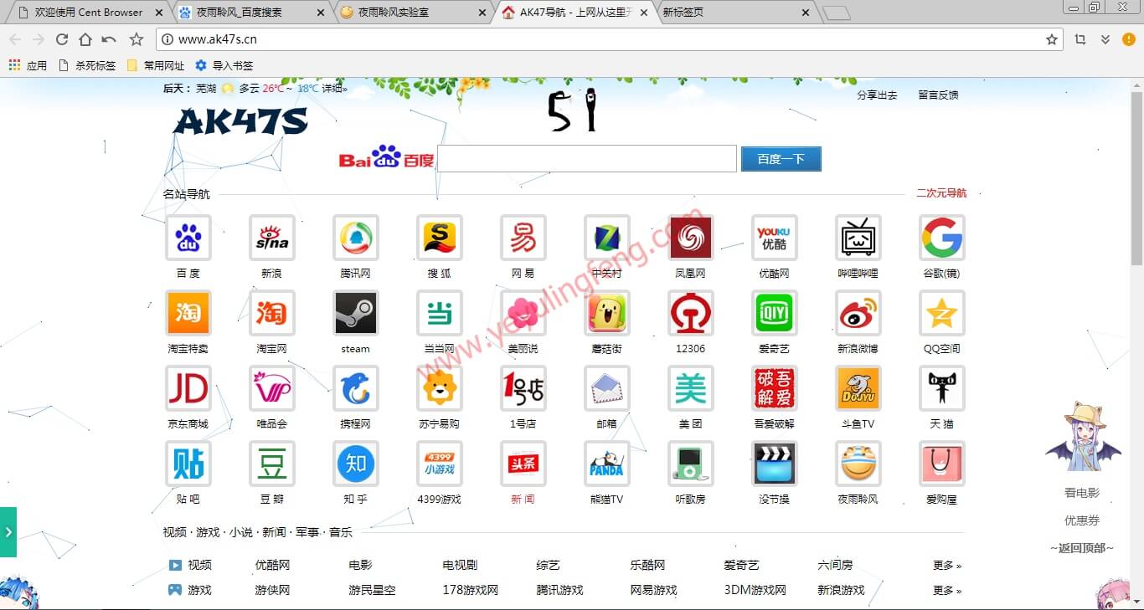Image resolution: width=1144 pixels, height=610 pixels.
Task: Open the Mailbox (邮箱) icon
Action: [607, 388]
